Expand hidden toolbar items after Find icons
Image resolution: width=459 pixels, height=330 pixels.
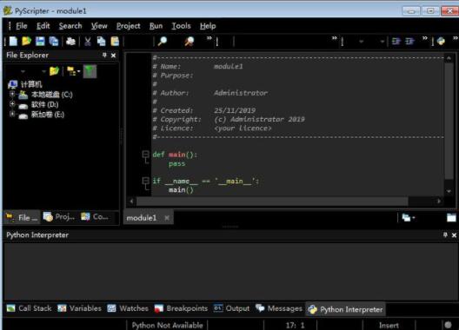(209, 38)
